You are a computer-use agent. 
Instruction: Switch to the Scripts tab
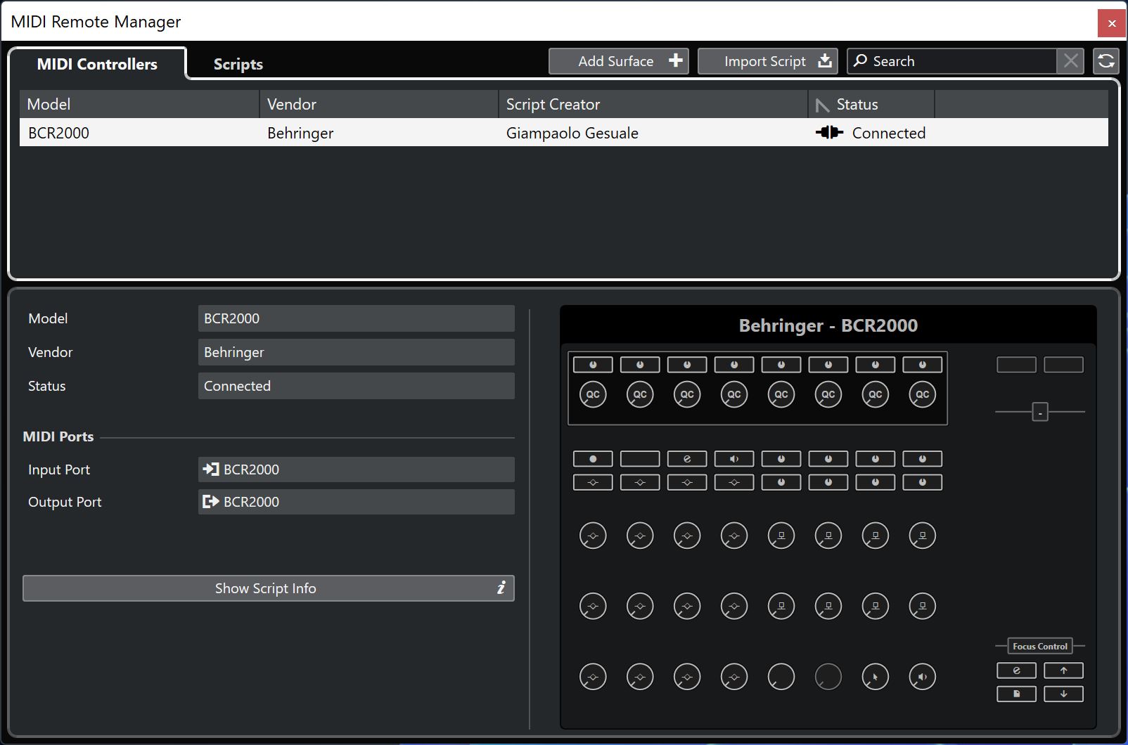[238, 64]
